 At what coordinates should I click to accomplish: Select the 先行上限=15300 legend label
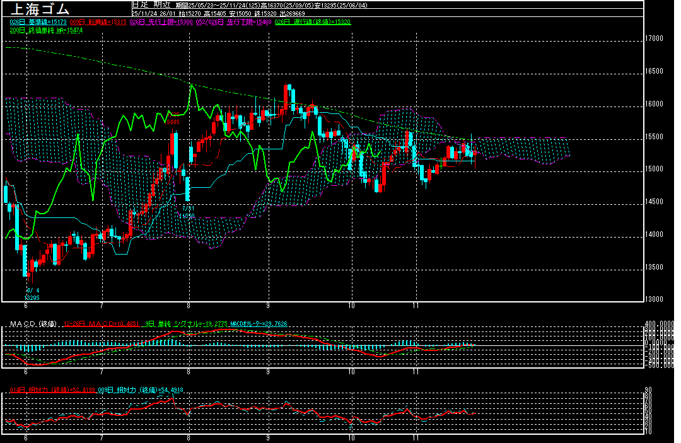coord(160,21)
